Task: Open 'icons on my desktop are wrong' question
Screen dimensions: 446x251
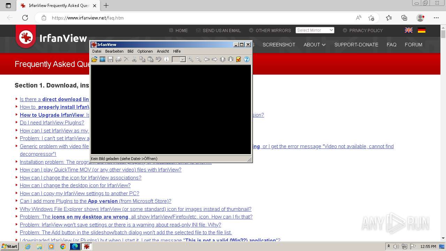Action: [136, 217]
